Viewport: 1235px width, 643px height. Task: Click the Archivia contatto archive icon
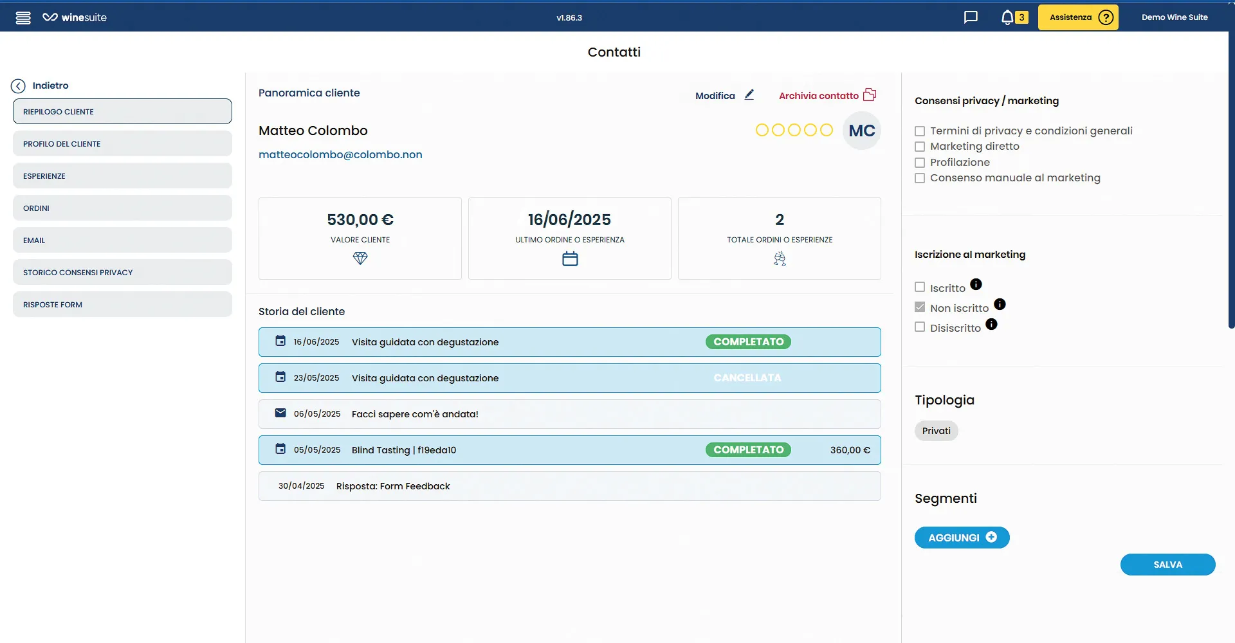(x=870, y=95)
